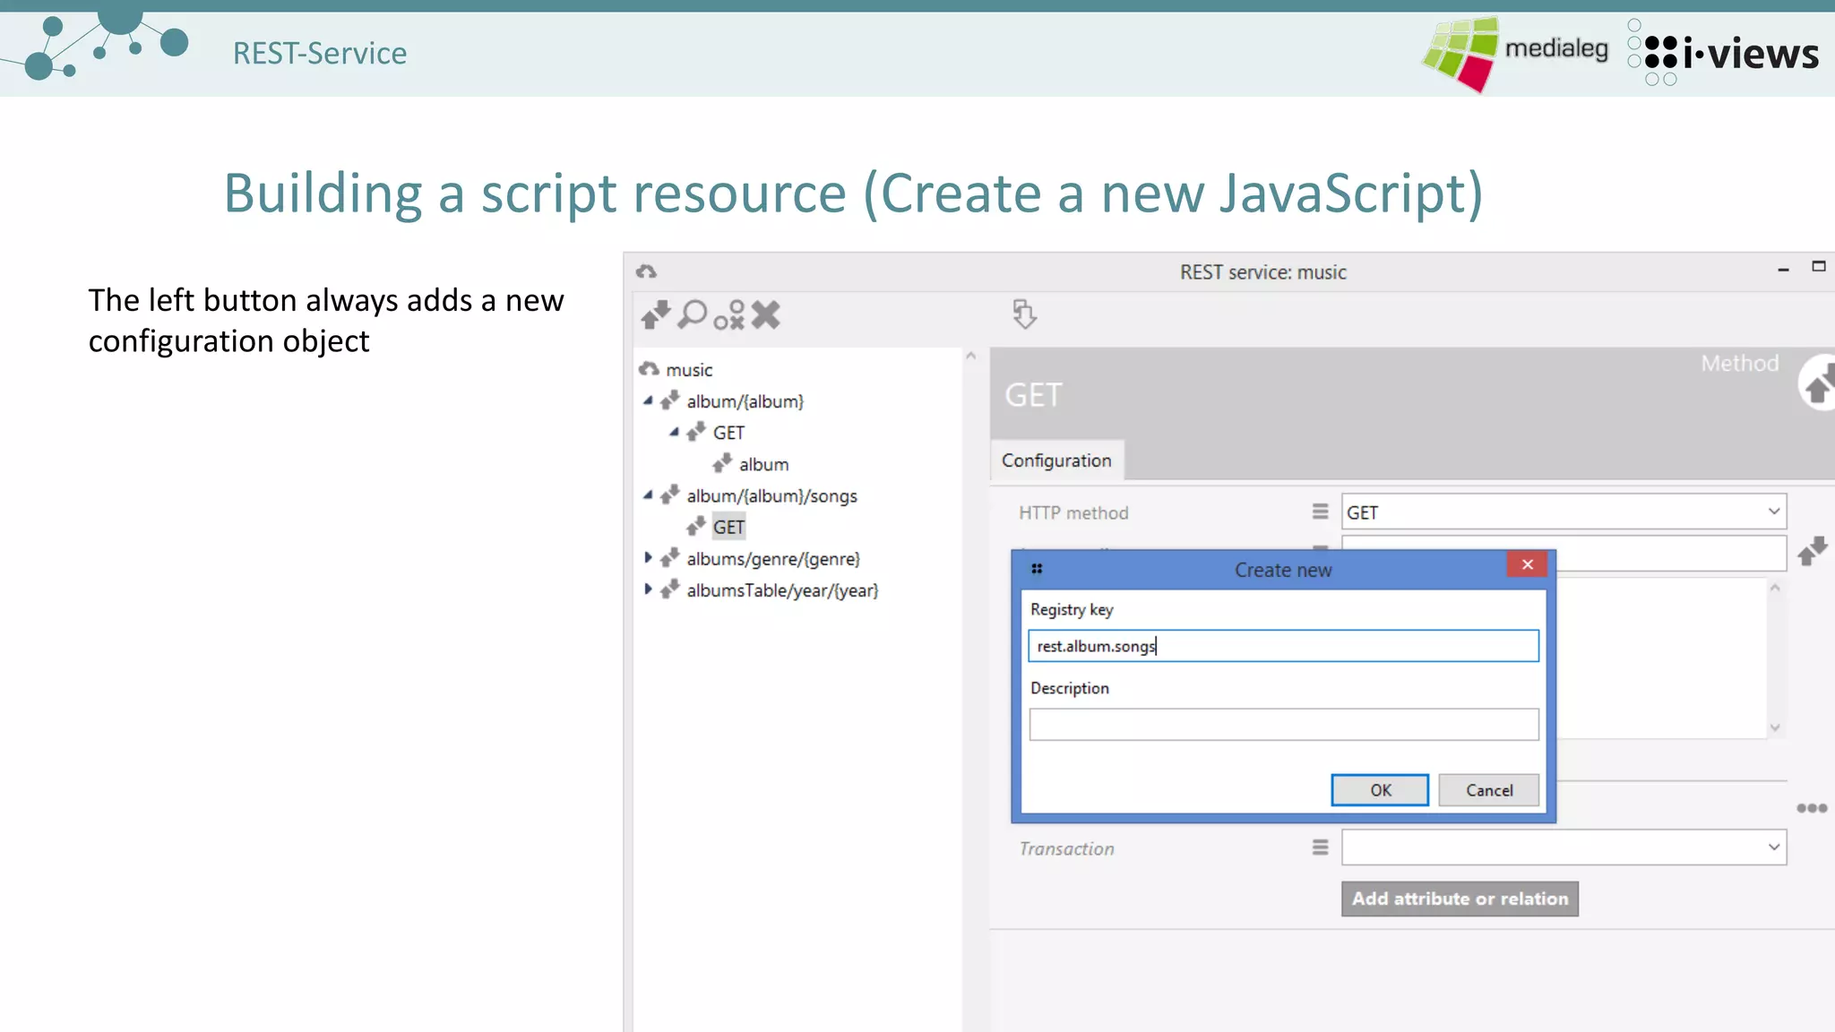Click script area scrollbar up arrow
This screenshot has height=1032, width=1835.
(x=1774, y=588)
